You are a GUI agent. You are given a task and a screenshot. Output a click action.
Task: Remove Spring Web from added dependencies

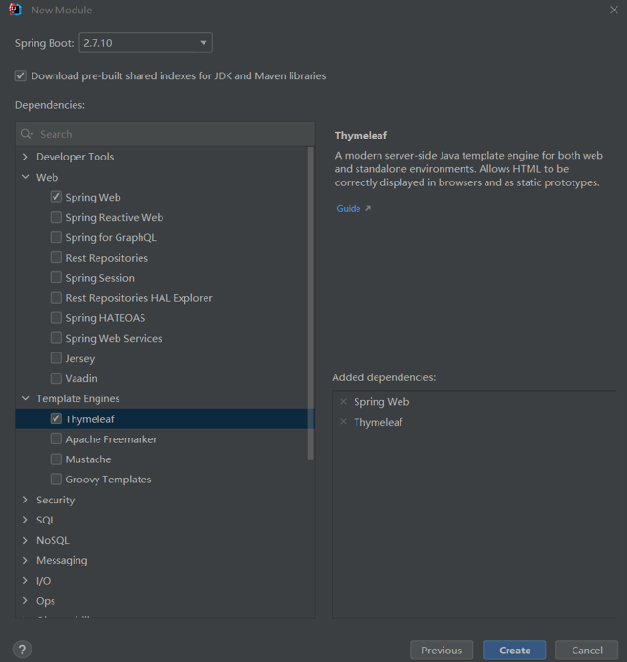pyautogui.click(x=344, y=402)
